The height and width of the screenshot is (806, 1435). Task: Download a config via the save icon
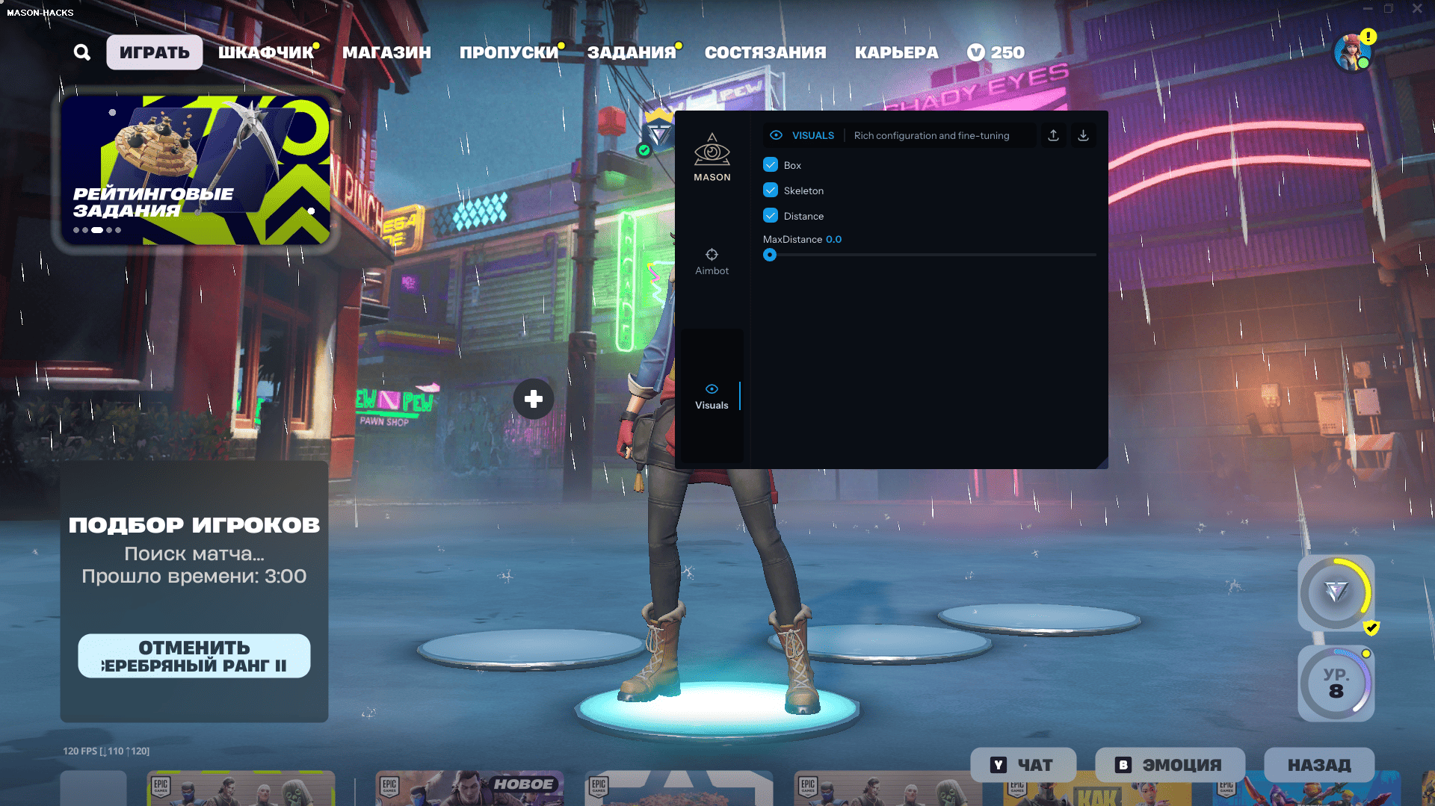point(1083,135)
